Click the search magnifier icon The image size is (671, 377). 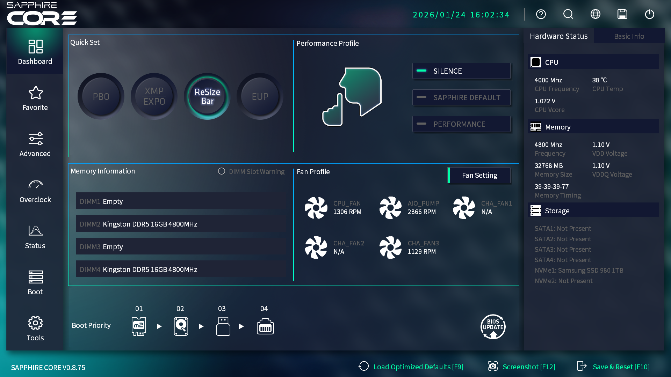click(x=568, y=14)
